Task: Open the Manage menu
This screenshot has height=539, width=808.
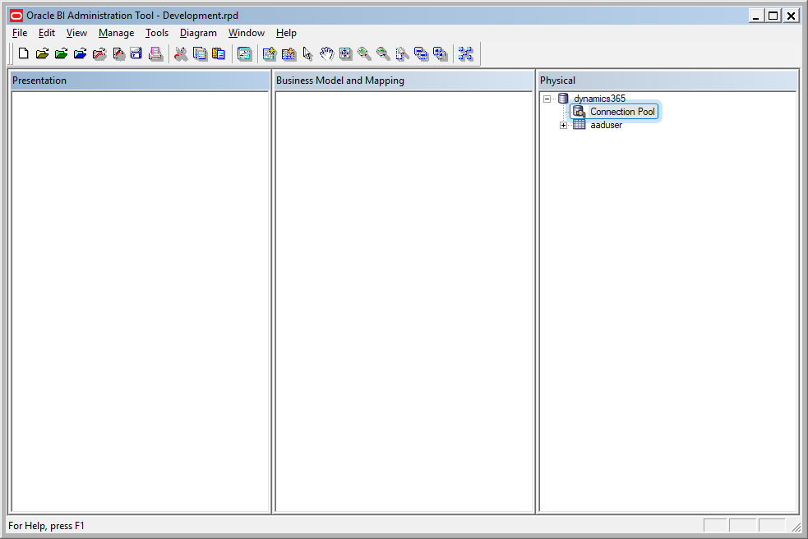Action: tap(116, 33)
